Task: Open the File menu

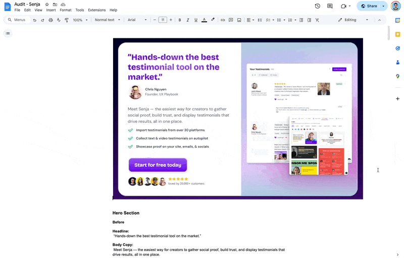Action: tap(17, 10)
